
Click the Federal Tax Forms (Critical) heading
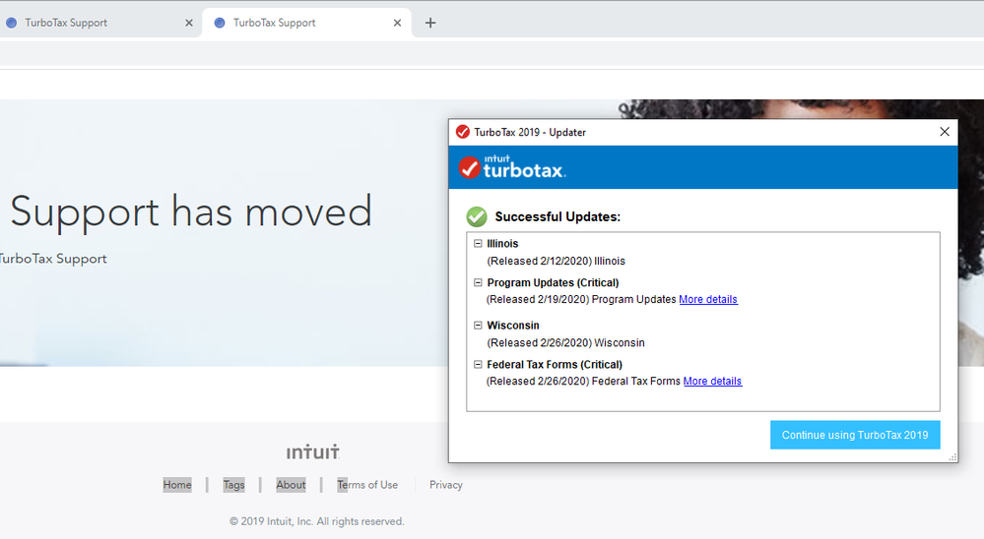click(555, 364)
